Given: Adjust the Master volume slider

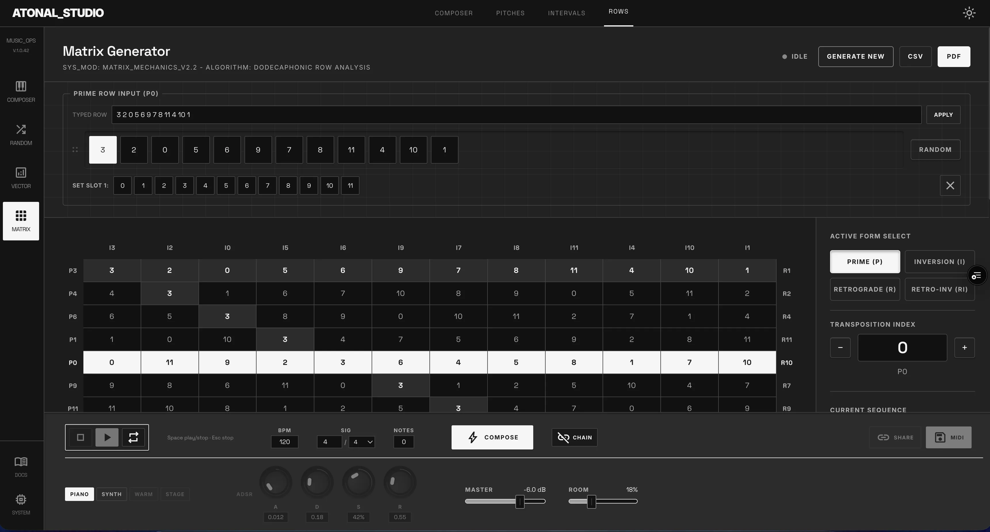Looking at the screenshot, I should point(505,501).
